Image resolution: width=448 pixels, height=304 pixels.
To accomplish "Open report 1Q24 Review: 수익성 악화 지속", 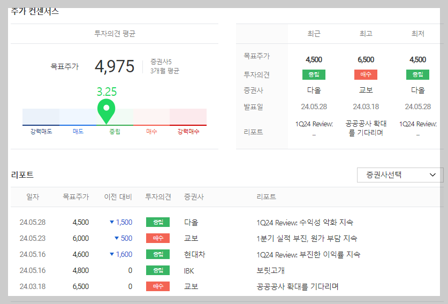I will coord(305,222).
